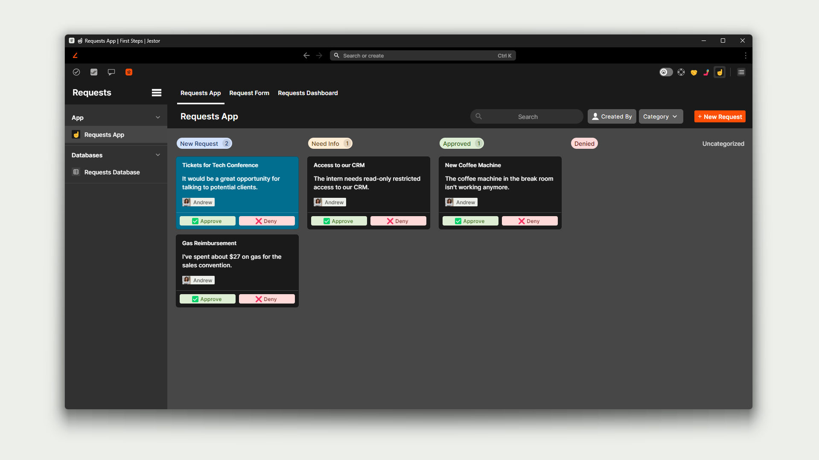Open the orange app icon in the toolbar

[129, 72]
